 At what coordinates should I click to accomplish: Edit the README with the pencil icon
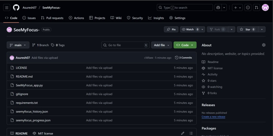[183, 133]
